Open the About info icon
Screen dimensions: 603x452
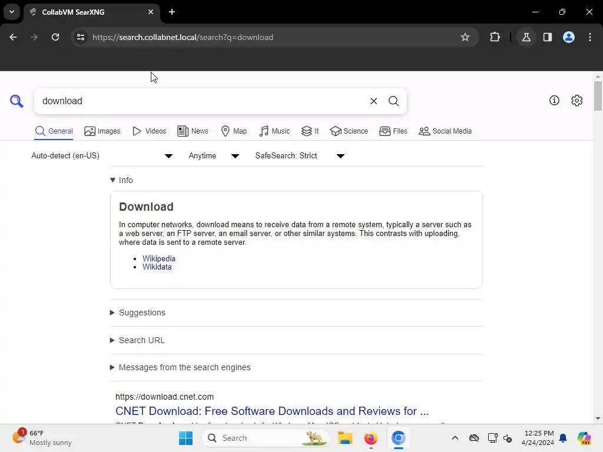point(554,100)
